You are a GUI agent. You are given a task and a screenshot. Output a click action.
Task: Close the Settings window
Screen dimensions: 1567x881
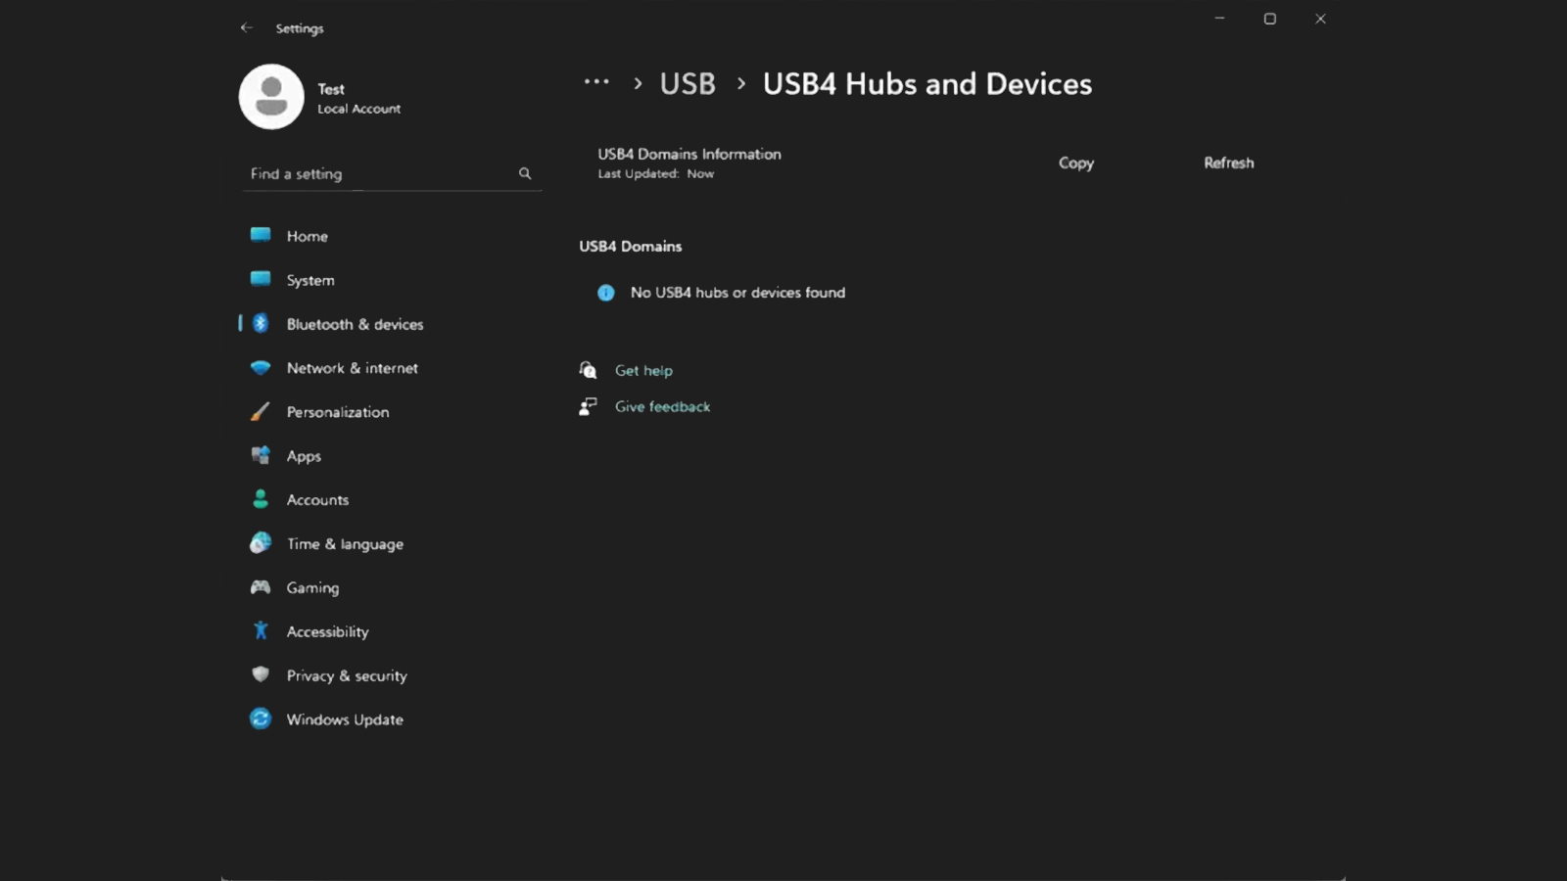tap(1320, 19)
